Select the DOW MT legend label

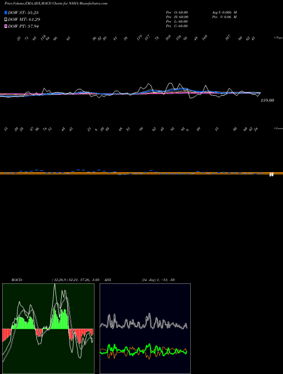24,20
